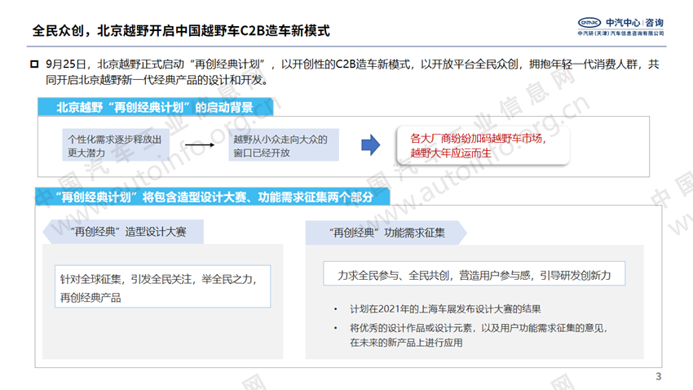Click the 中汽中心 咨询 logo text
Viewport: 693px width, 390px height.
pos(634,23)
